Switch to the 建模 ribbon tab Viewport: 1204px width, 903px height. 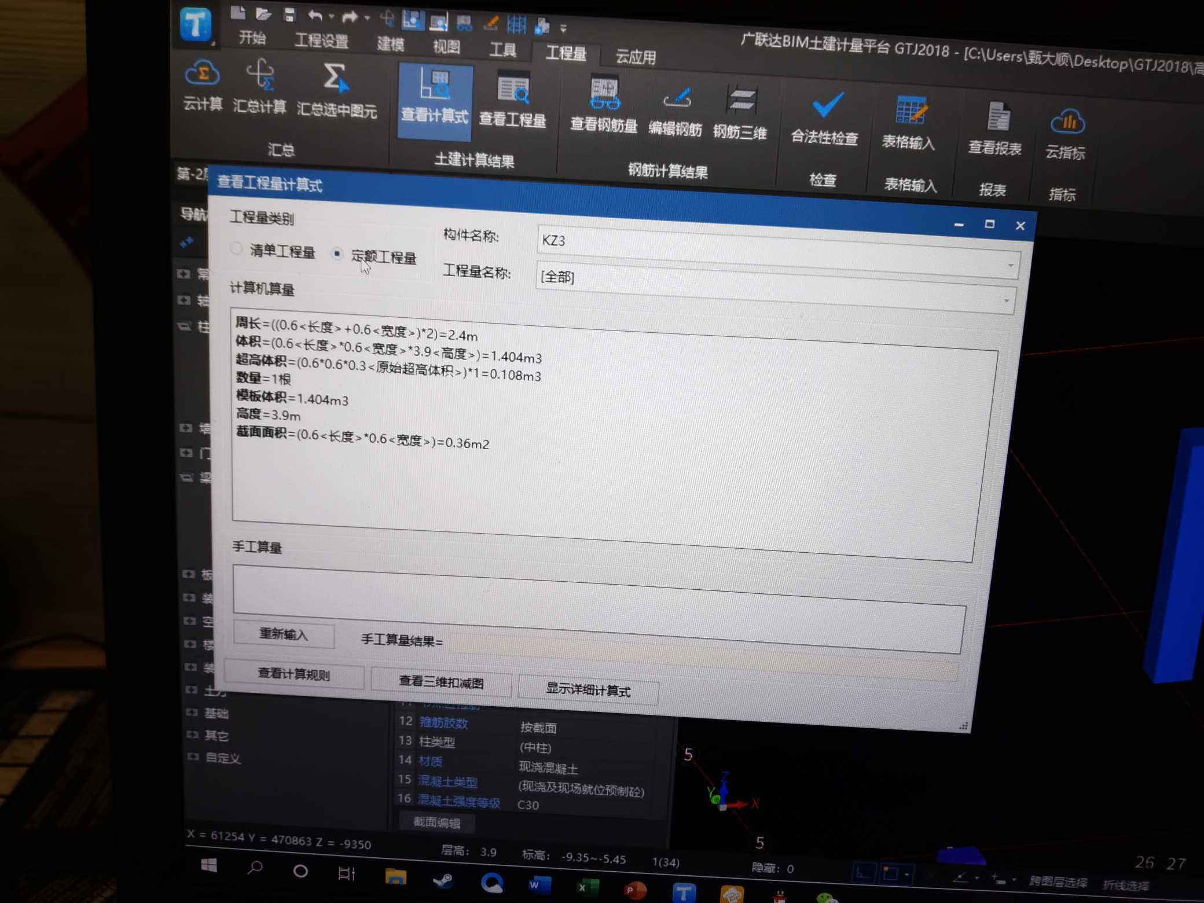[x=391, y=44]
